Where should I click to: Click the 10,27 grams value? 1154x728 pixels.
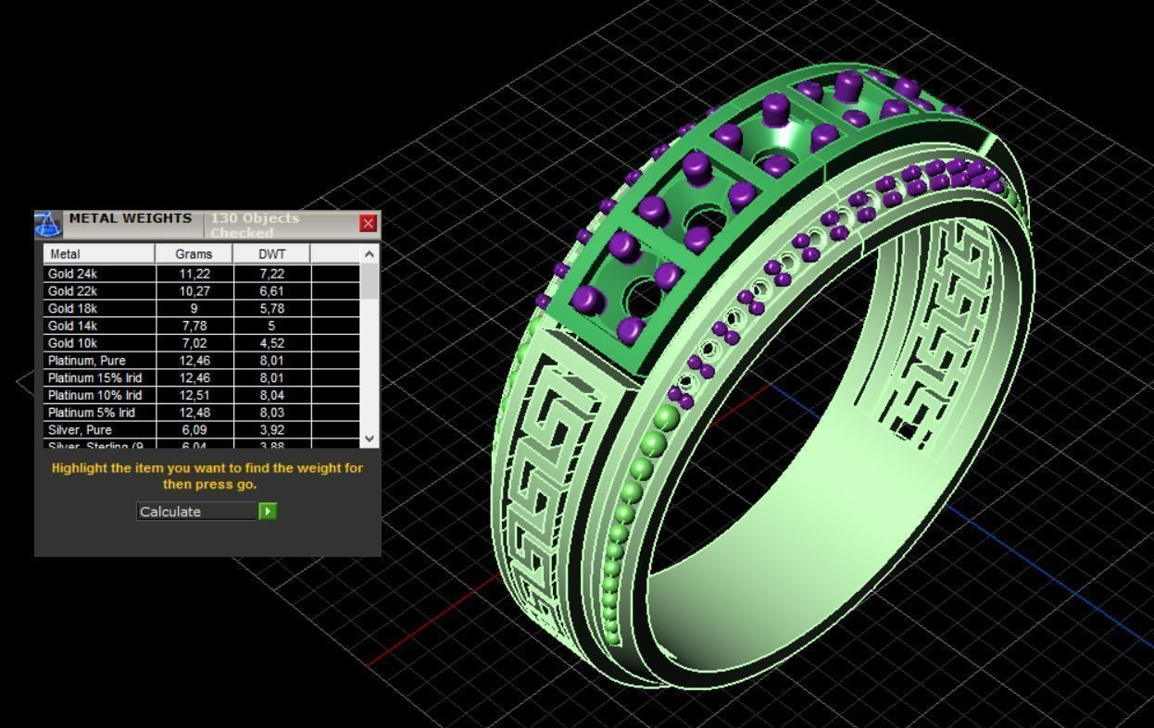coord(194,291)
